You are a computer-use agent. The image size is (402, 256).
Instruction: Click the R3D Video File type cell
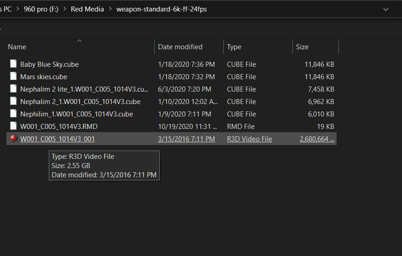coord(249,139)
